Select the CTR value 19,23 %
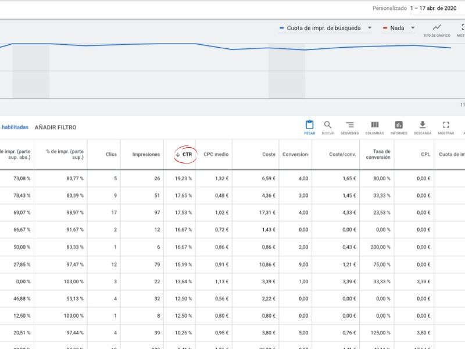Screen dimensions: 465x349 point(183,179)
